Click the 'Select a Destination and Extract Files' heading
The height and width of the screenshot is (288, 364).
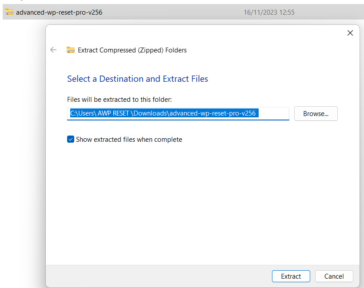(137, 79)
